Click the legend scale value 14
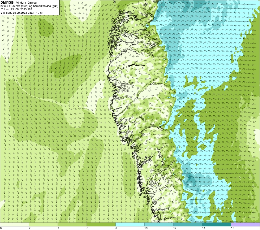260x230 pixels. coord(204,228)
